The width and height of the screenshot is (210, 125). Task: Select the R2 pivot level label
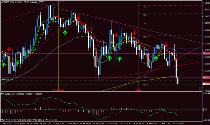pos(145,7)
